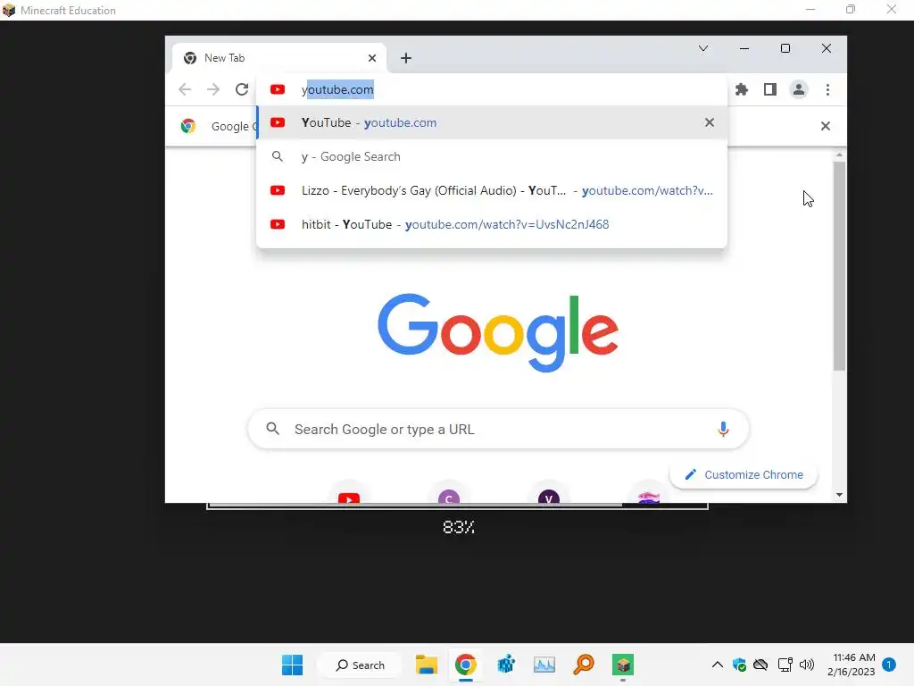The height and width of the screenshot is (686, 914).
Task: Click the address bar with youtube.com text
Action: click(492, 89)
